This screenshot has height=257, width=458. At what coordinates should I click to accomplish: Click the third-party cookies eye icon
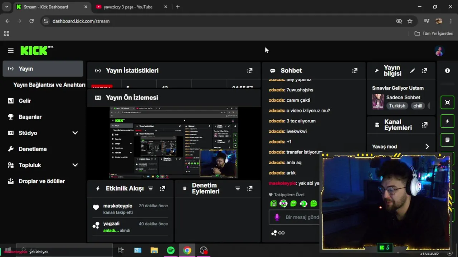(399, 21)
